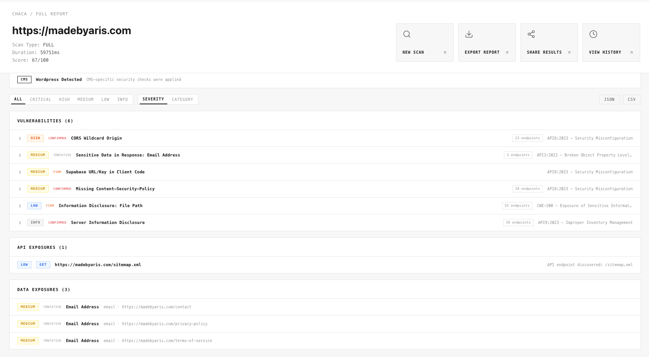Click the magnifier icon on New Scan
This screenshot has height=357, width=649.
click(x=406, y=34)
